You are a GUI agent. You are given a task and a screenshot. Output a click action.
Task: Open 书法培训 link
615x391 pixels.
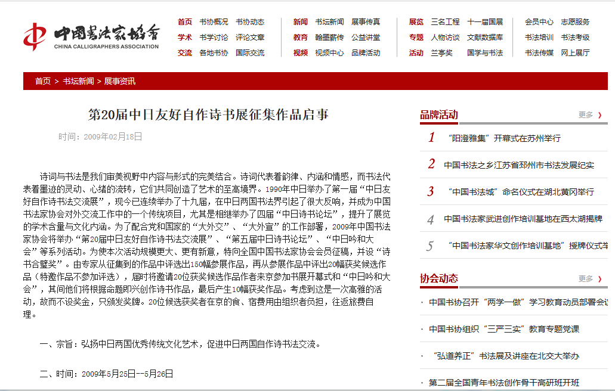pos(539,38)
